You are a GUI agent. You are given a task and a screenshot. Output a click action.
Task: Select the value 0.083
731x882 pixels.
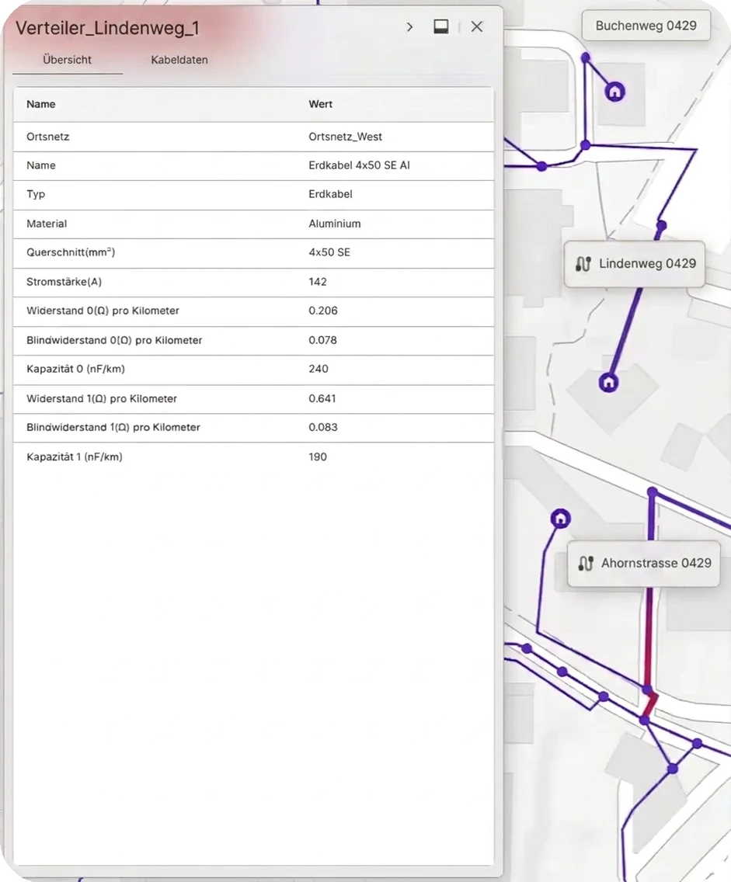click(323, 428)
